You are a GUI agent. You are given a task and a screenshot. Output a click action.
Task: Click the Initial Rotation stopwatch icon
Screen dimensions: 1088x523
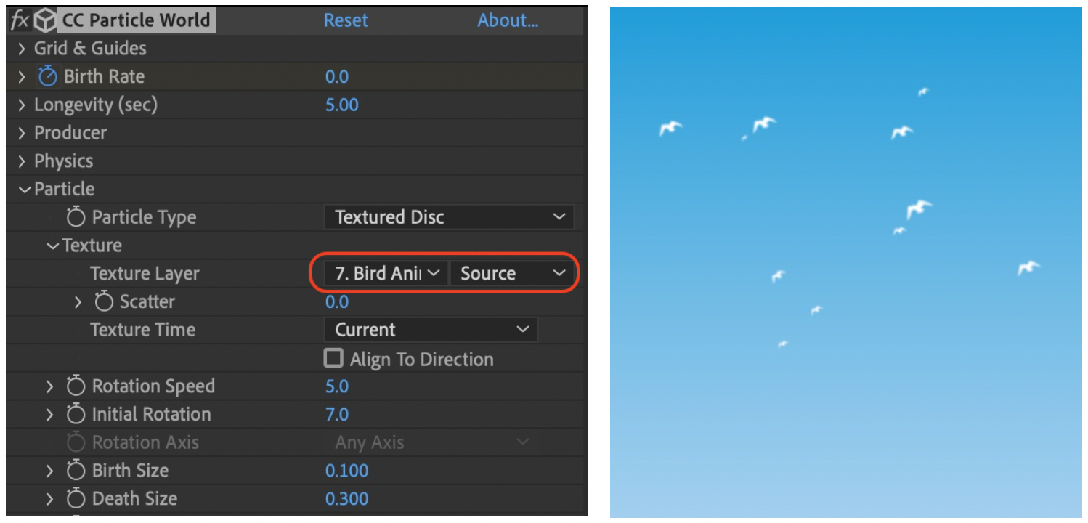[x=76, y=414]
